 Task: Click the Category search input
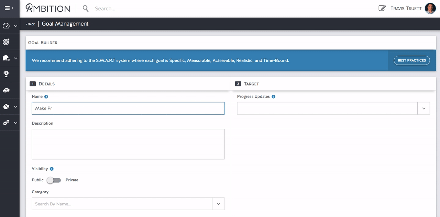pyautogui.click(x=122, y=204)
